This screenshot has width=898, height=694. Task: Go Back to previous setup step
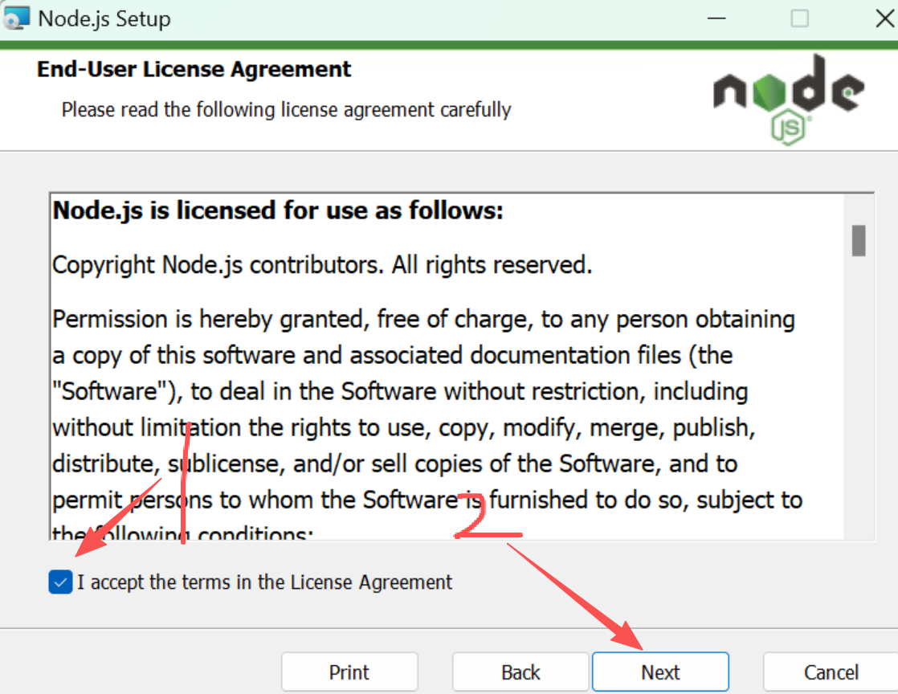coord(520,672)
